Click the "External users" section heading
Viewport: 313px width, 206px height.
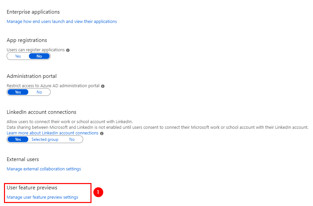tap(23, 159)
